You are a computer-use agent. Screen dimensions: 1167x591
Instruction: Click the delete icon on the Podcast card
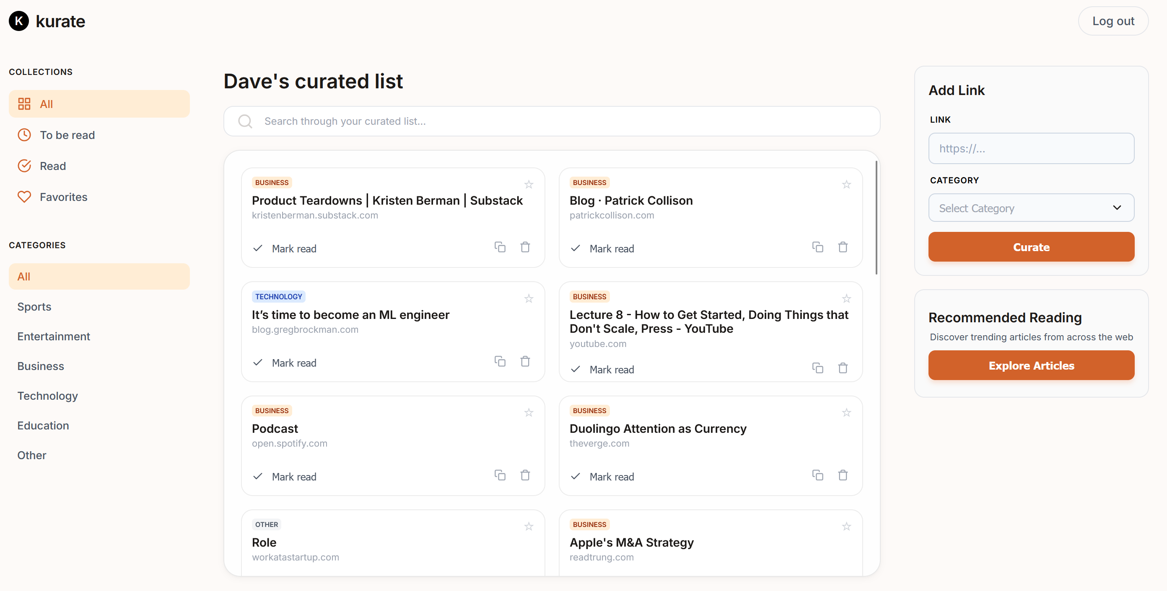click(x=525, y=475)
